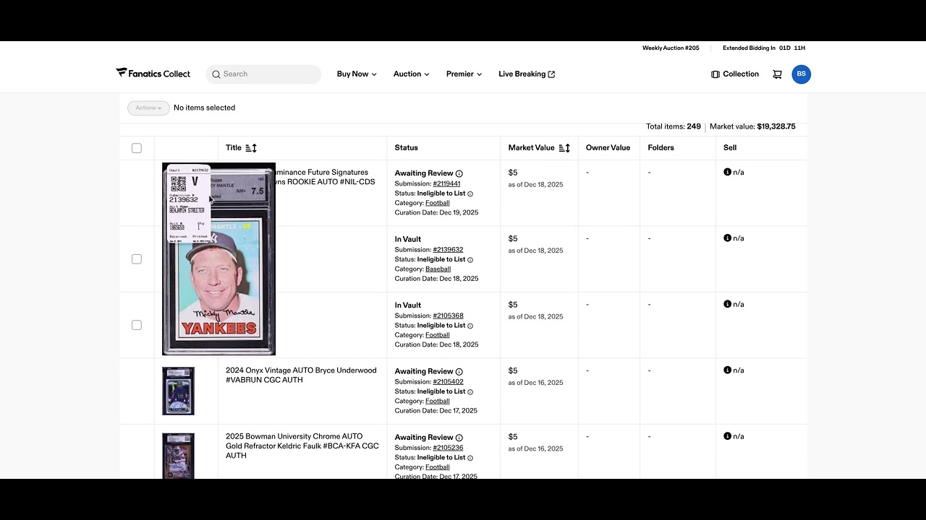Open the Keldric Faulk card thumbnail

coord(178,455)
